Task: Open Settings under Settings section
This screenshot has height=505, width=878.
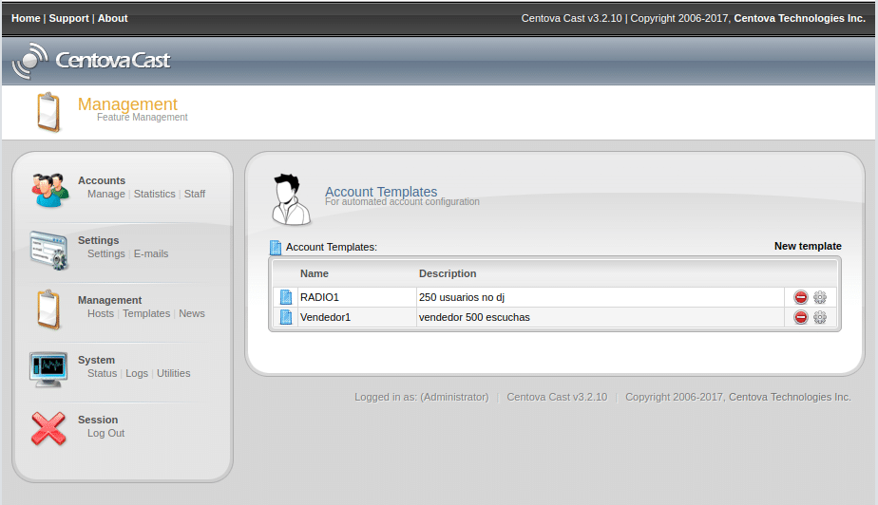Action: [x=105, y=253]
